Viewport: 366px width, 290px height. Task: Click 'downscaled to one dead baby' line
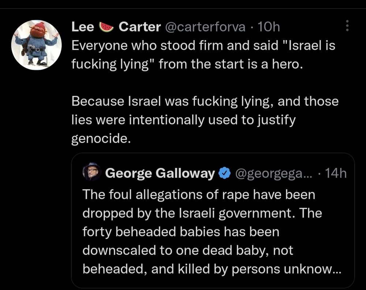188,250
